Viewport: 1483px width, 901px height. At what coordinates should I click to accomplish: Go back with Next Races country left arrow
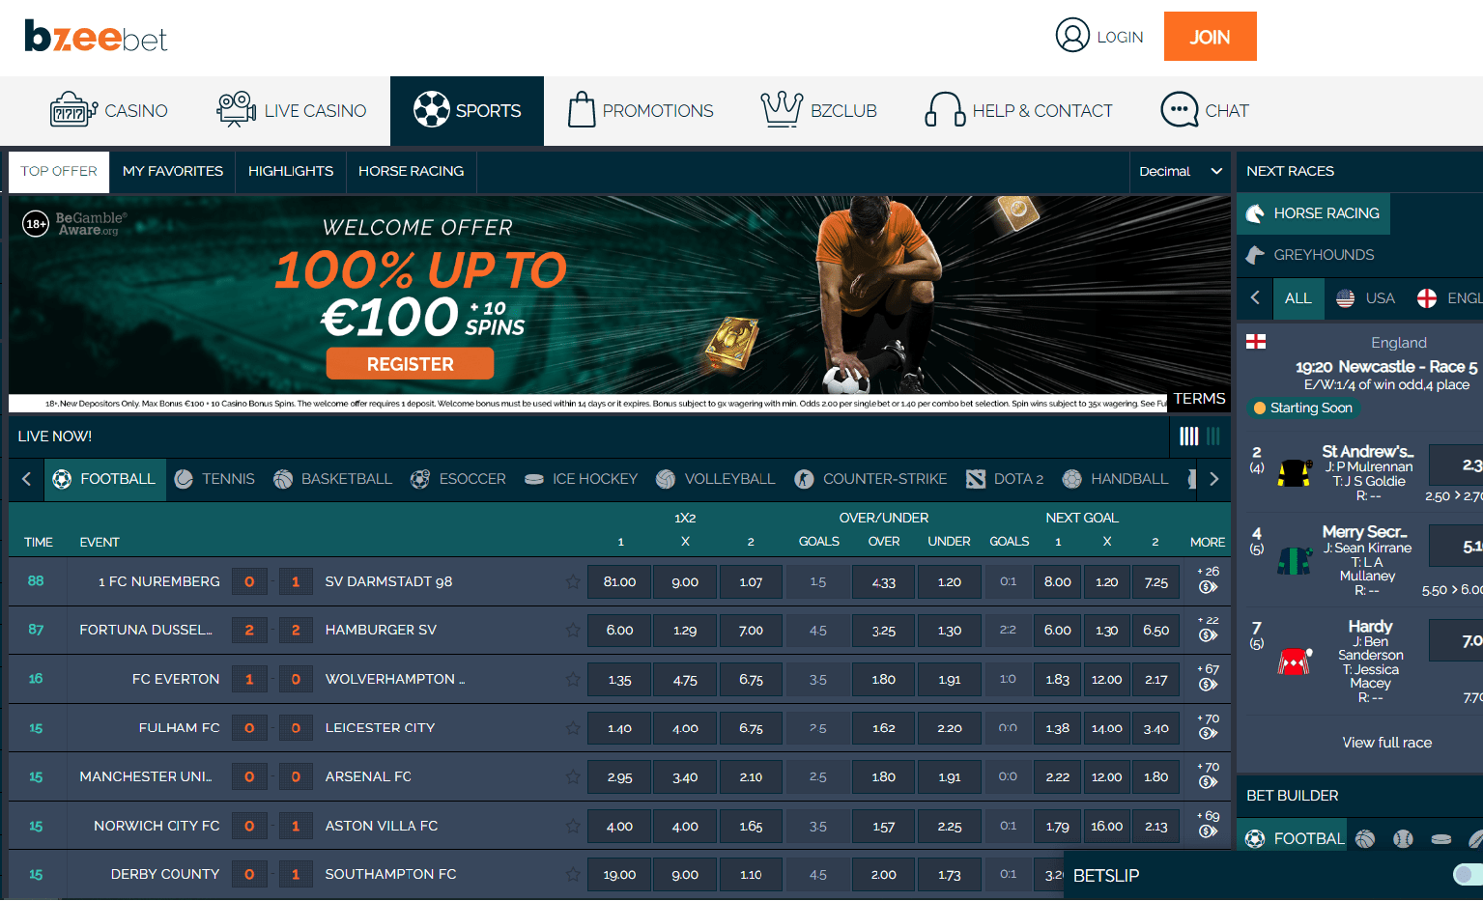[x=1255, y=297]
